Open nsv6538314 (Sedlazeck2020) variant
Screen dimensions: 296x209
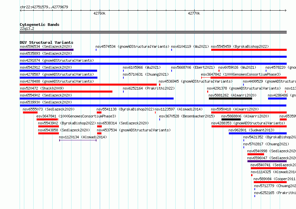pyautogui.click(x=123, y=123)
